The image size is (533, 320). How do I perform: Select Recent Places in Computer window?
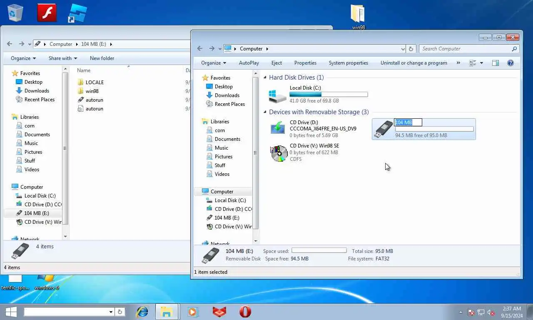(229, 104)
